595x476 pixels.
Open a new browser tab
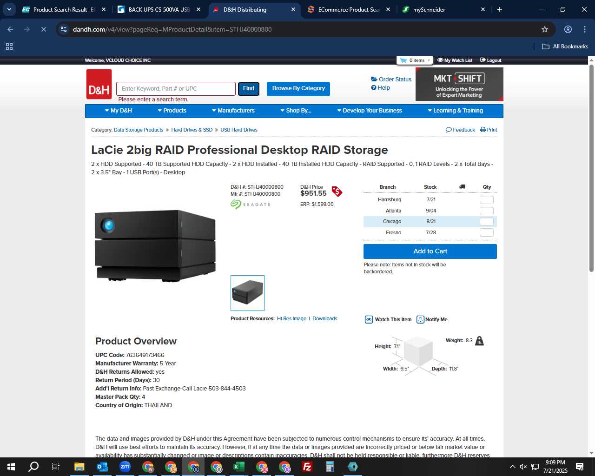click(x=500, y=9)
